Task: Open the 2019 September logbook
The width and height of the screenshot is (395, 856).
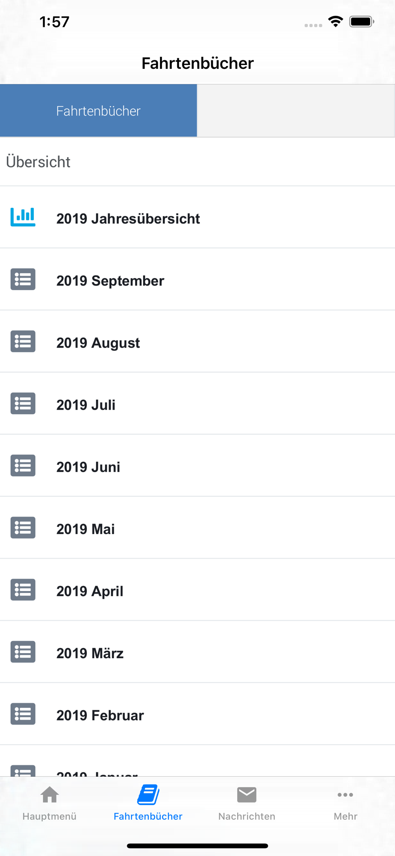Action: [197, 279]
